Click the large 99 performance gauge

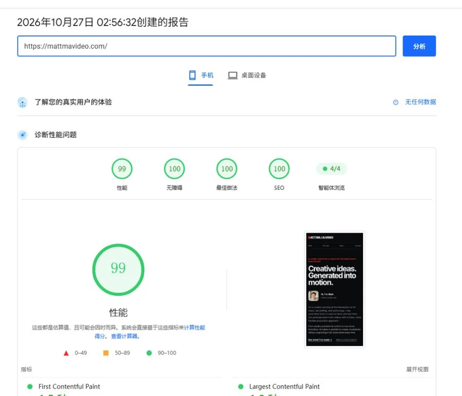point(119,270)
